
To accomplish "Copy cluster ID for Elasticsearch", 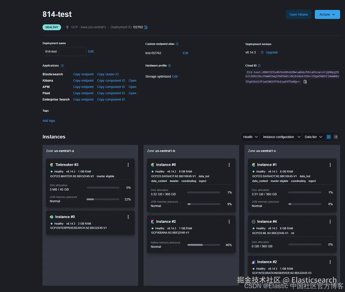I will coord(108,74).
